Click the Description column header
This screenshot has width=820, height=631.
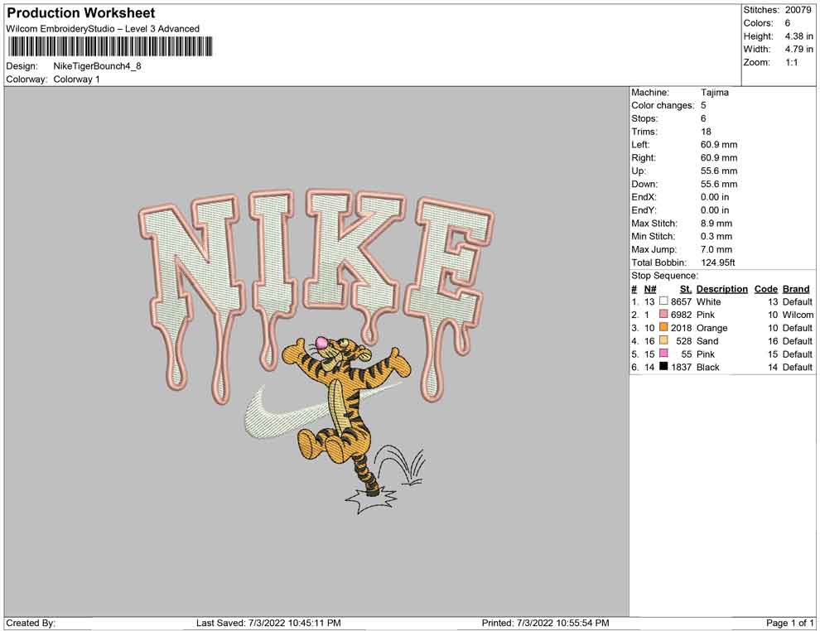point(721,288)
